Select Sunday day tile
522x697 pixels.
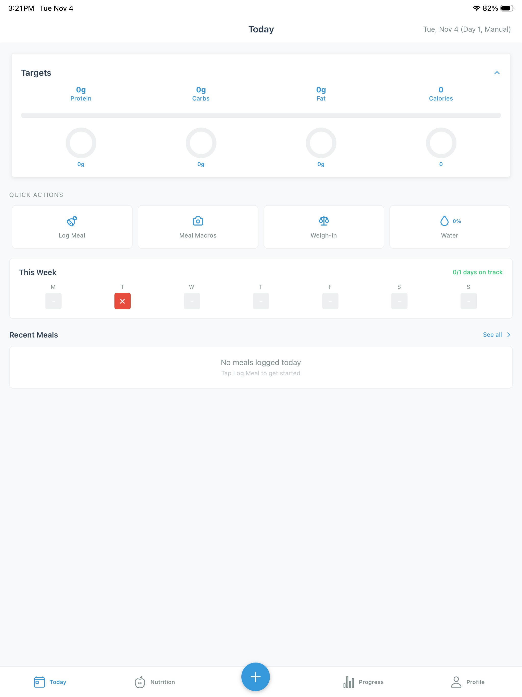coord(468,301)
